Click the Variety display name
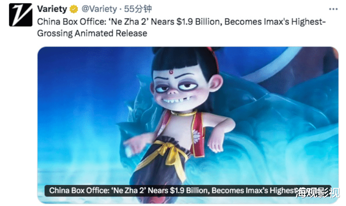 tap(52, 9)
